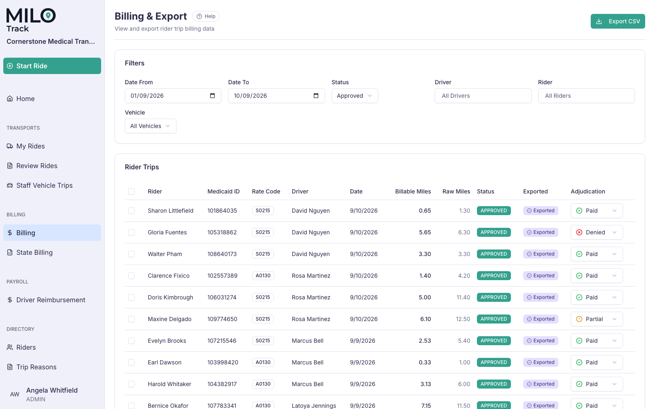Navigate to Driver Reimbursement
Viewport: 655px width, 409px height.
52,300
